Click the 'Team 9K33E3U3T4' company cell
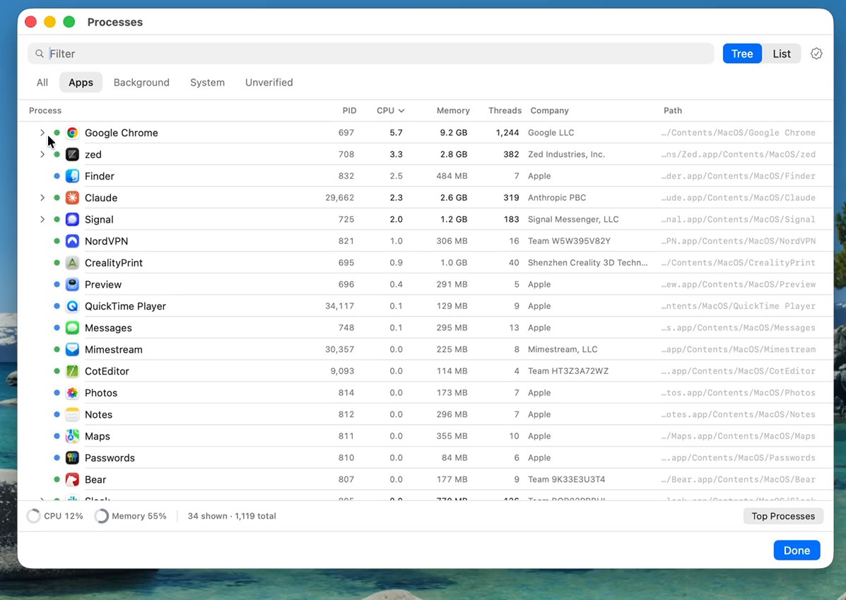 [566, 480]
